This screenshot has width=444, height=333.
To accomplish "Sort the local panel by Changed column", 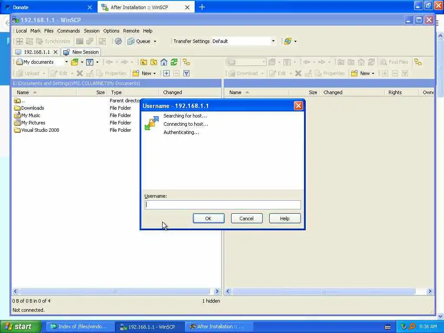I will [190, 92].
